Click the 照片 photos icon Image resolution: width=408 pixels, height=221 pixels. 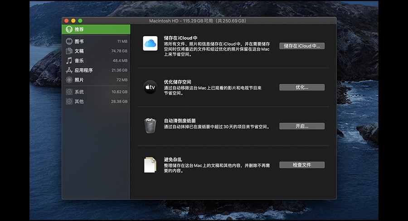(x=69, y=80)
